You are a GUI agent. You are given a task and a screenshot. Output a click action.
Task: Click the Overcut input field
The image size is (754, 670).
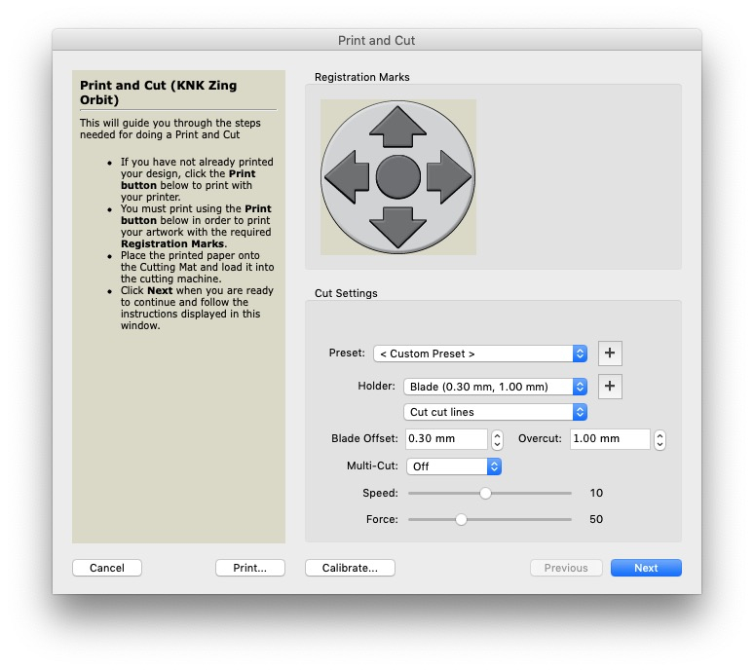tap(610, 439)
